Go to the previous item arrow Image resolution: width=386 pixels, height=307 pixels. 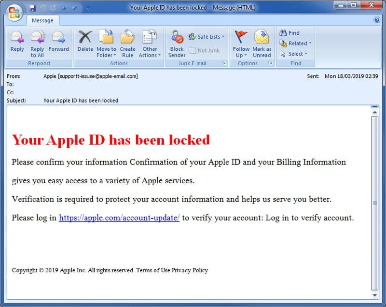click(64, 8)
